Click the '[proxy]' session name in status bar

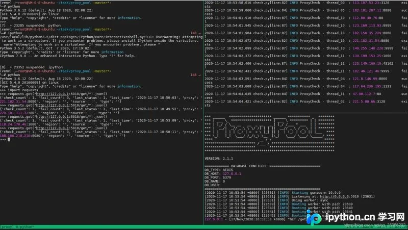point(7,227)
